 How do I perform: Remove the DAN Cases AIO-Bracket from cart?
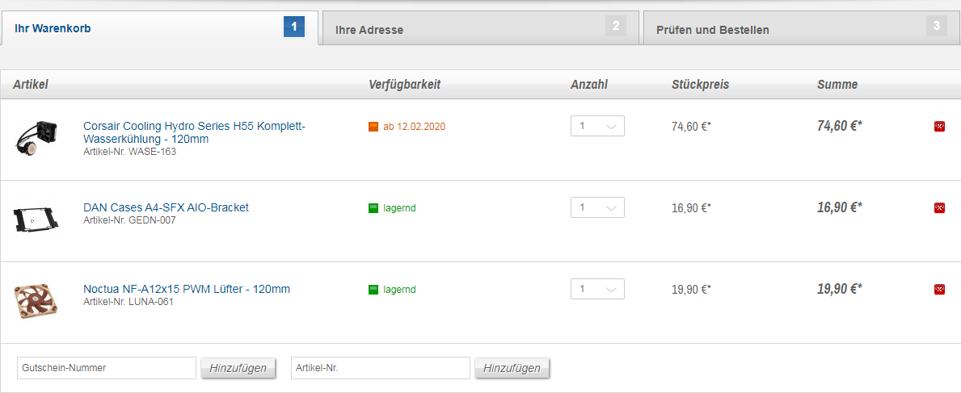(x=939, y=208)
